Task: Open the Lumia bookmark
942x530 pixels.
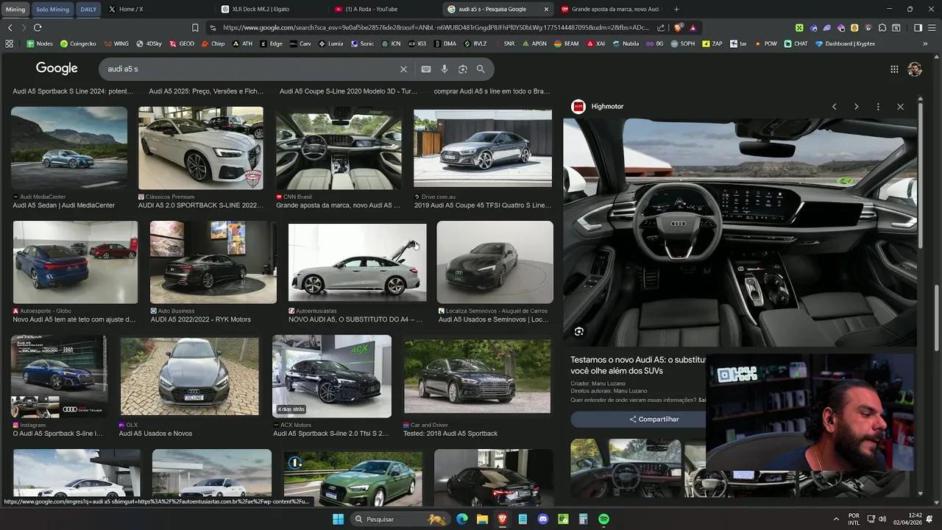Action: (x=331, y=43)
